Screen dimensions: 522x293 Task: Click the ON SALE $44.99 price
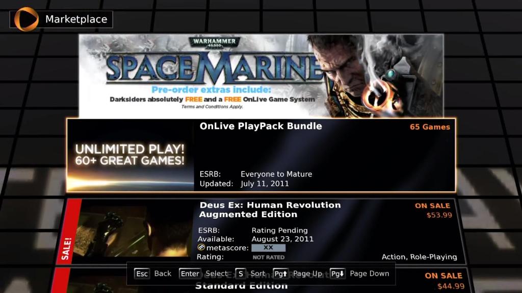tap(445, 281)
